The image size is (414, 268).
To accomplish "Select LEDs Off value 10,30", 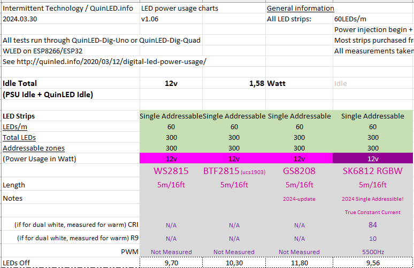I will coord(234,263).
